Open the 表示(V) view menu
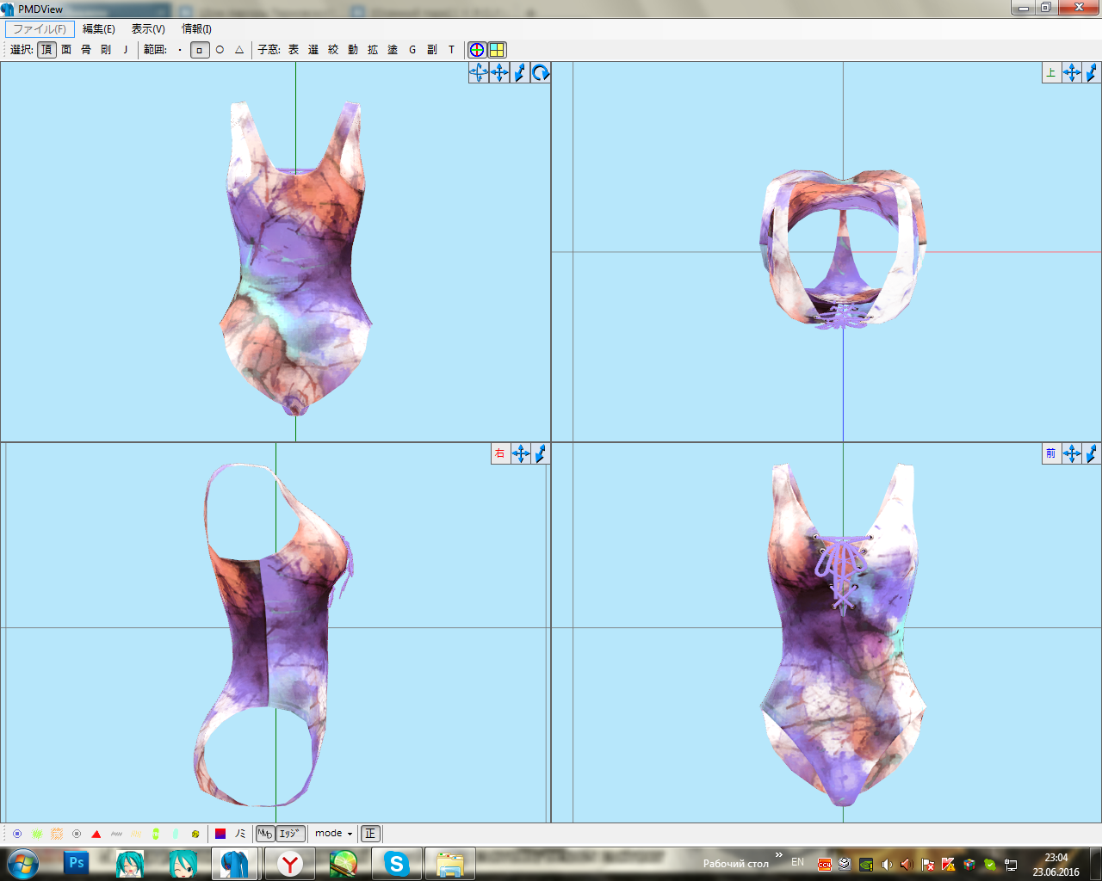 click(148, 29)
